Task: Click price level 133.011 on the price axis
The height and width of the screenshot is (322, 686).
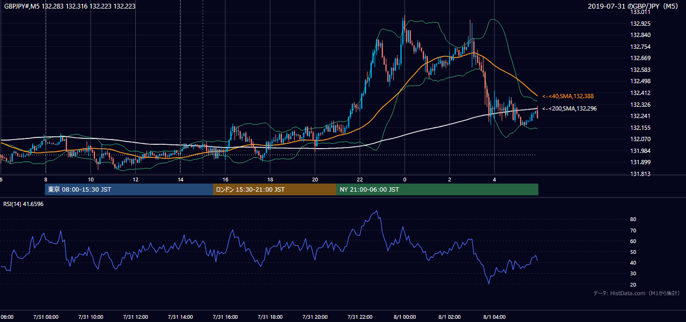Action: click(641, 12)
